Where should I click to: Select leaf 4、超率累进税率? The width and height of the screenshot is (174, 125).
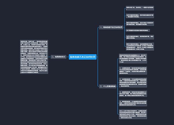click(133, 103)
